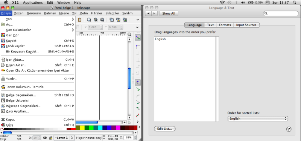Click the Show All button
The height and width of the screenshot is (141, 301).
click(169, 13)
